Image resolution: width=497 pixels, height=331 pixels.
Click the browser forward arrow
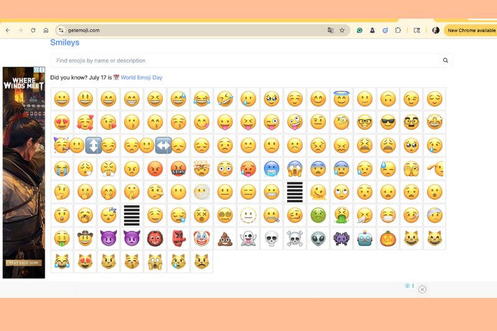point(21,30)
